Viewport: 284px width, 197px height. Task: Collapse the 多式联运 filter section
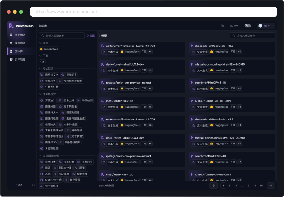coord(40,69)
